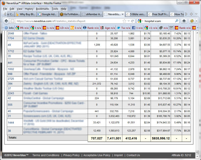Screen dimensions: 201x160
Task: Open campaign ID 1444 link
Action: coord(11,123)
